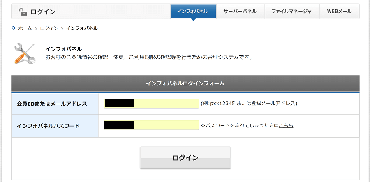Click the ログイン page title text
This screenshot has height=182, width=370.
pyautogui.click(x=43, y=12)
